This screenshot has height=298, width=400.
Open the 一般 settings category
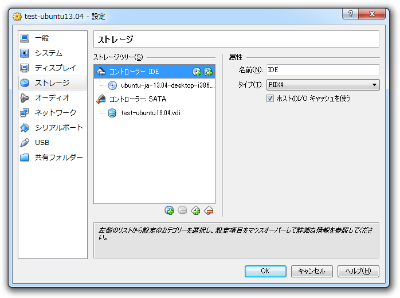tap(53, 38)
